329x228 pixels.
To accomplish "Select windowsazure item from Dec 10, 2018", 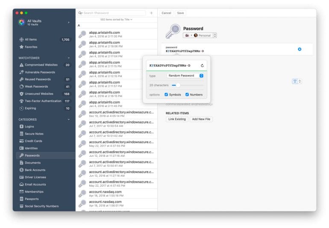I will pos(117,114).
